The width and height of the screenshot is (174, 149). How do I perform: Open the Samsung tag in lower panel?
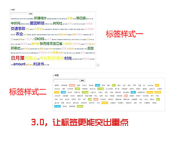point(150,85)
